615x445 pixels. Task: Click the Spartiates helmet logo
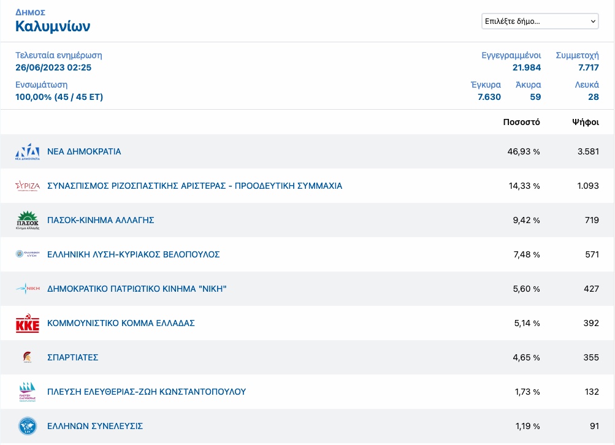pyautogui.click(x=28, y=357)
